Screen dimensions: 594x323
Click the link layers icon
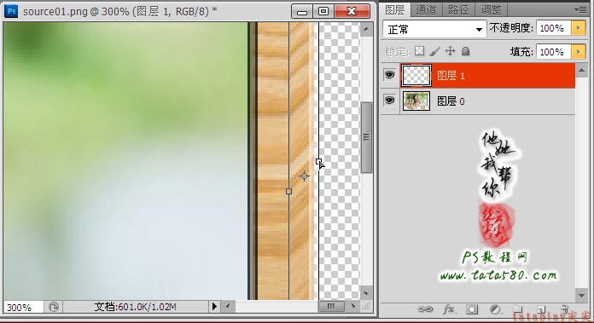425,309
